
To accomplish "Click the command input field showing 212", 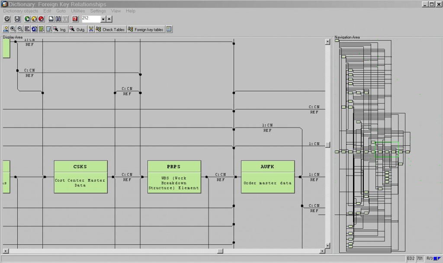I will [90, 19].
